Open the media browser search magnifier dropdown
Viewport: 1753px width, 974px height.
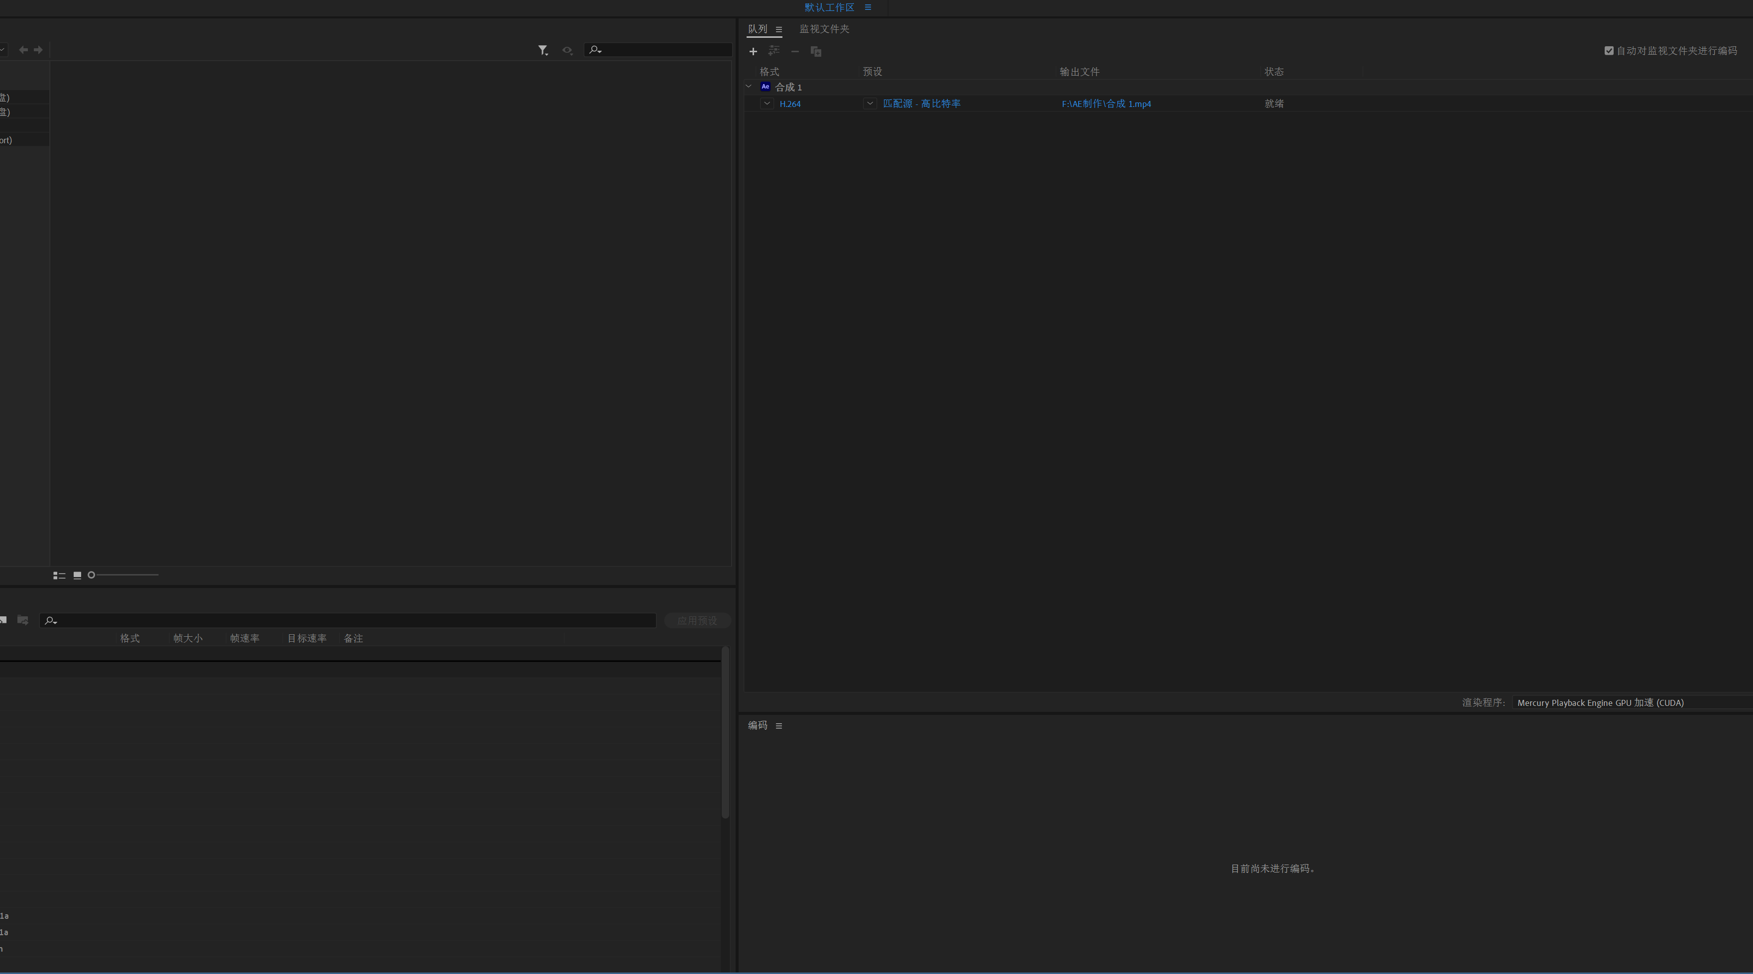(x=595, y=50)
